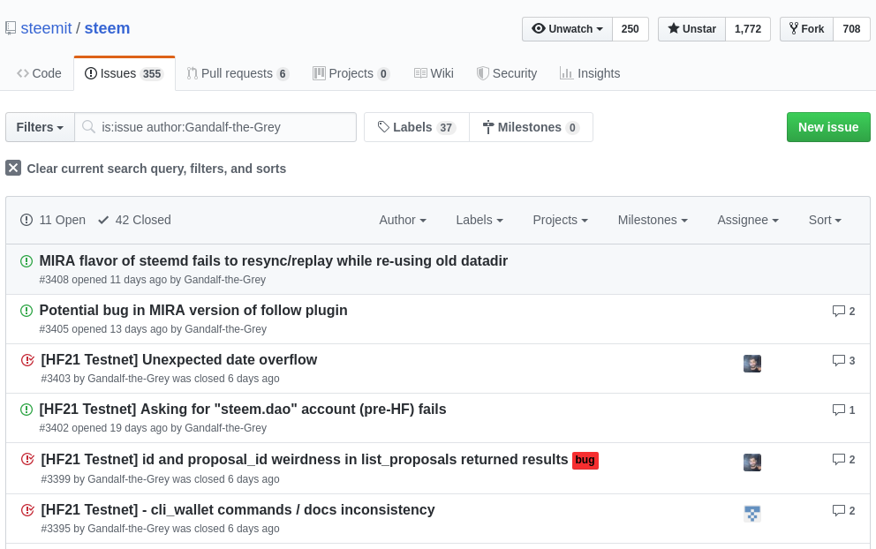Click assignee avatar on cli_wallet commands issue
The width and height of the screenshot is (876, 549).
point(752,514)
